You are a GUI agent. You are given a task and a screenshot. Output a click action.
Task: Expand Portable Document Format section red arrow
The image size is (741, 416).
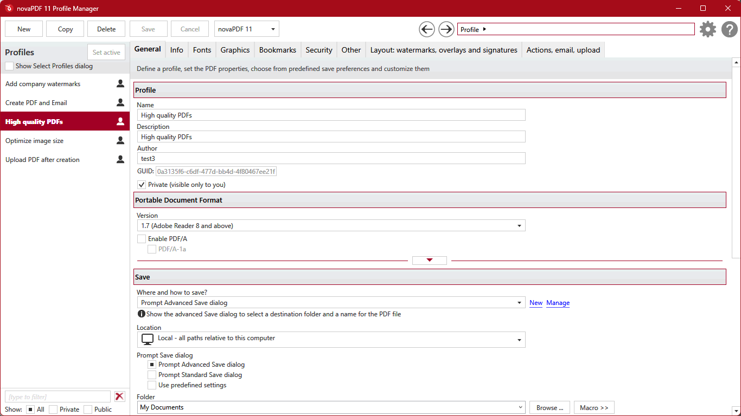[430, 261]
